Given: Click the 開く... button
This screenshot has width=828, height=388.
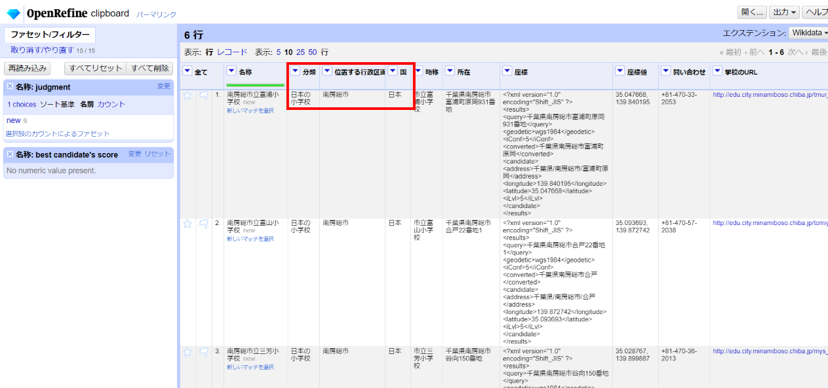Looking at the screenshot, I should 752,12.
